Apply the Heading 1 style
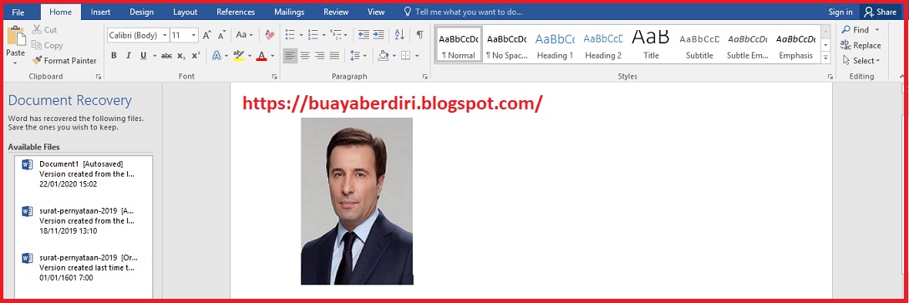The width and height of the screenshot is (909, 303). pos(555,45)
